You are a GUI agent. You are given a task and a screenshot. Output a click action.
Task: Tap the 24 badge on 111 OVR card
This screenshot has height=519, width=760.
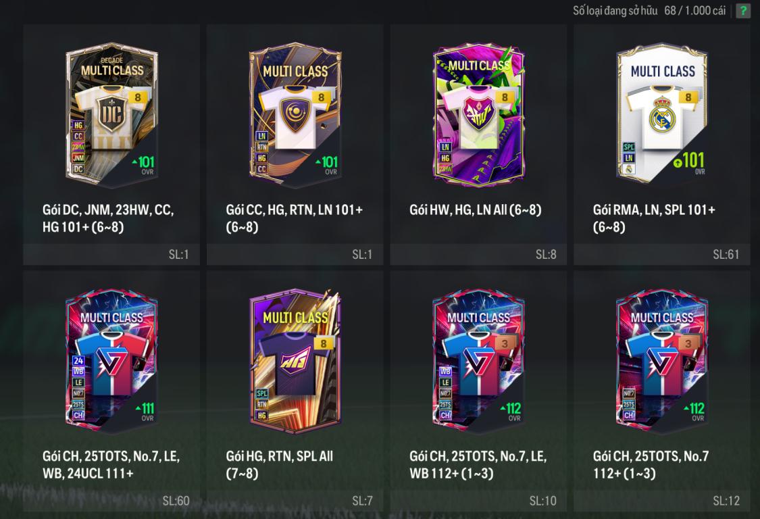78,360
